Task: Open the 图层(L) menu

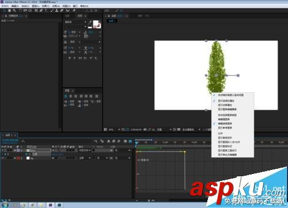Action: pyautogui.click(x=36, y=6)
